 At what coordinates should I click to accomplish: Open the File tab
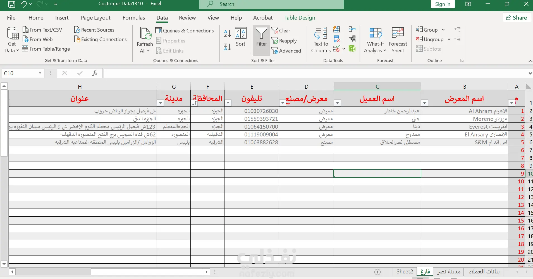(11, 18)
